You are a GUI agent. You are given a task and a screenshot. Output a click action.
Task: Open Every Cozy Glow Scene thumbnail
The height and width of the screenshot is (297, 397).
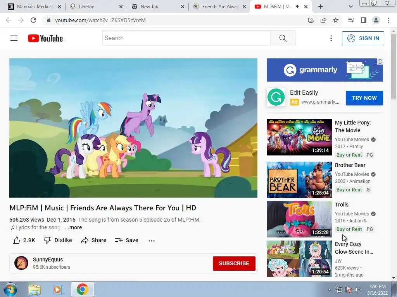click(299, 258)
